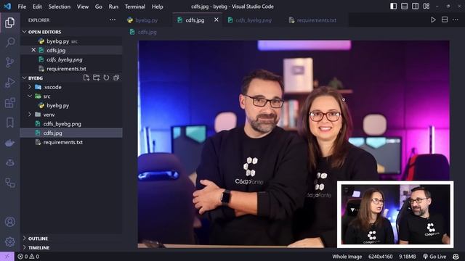The height and width of the screenshot is (261, 465).
Task: Select byebg.py in Open Editors
Action: click(71, 41)
